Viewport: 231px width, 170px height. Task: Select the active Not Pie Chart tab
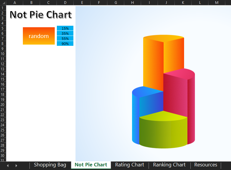(x=91, y=165)
